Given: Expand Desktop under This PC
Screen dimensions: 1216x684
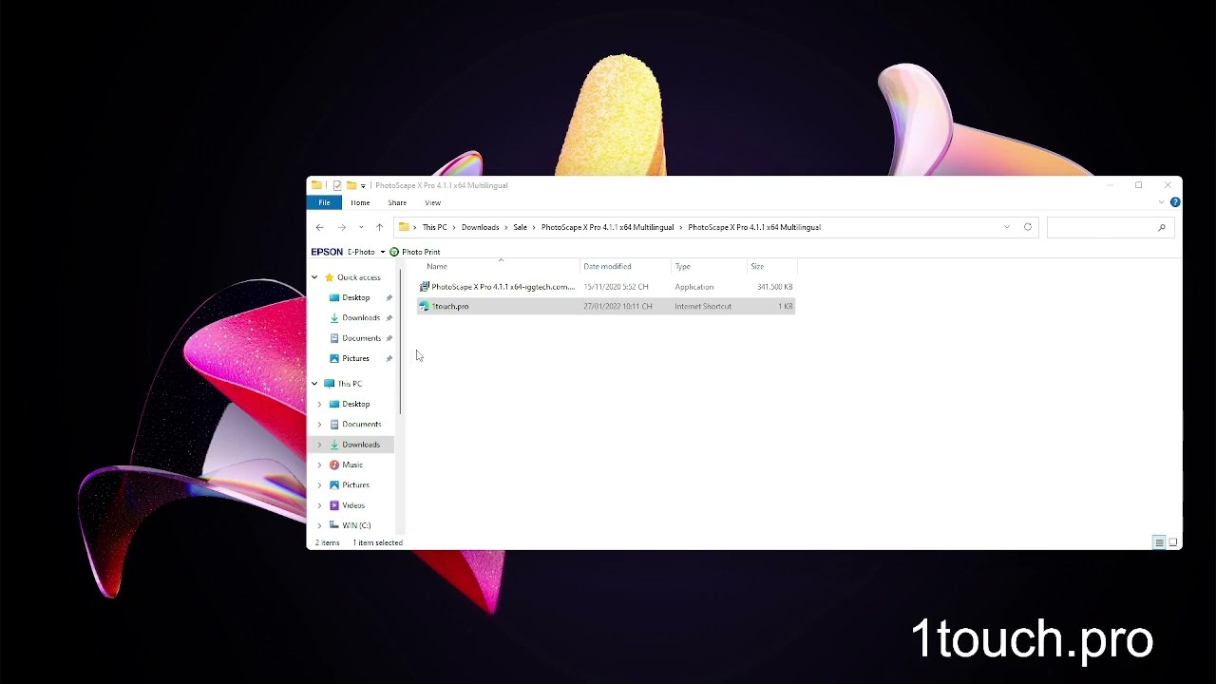Looking at the screenshot, I should click(x=319, y=404).
